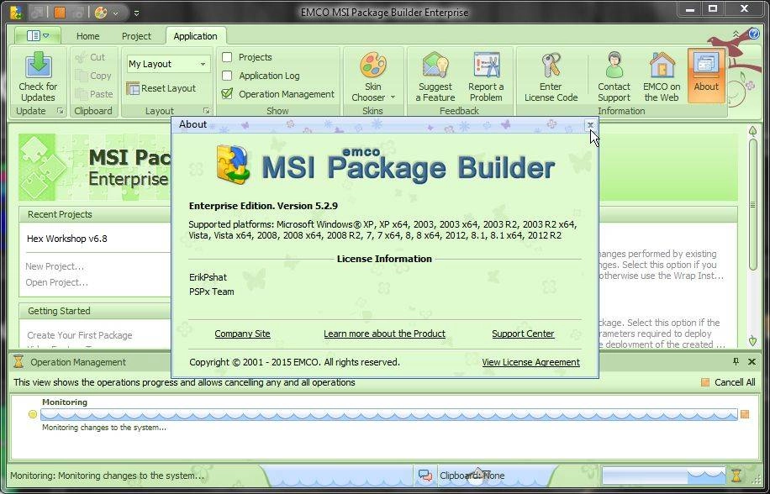Click the Operation Management hourglass icon

coord(18,362)
